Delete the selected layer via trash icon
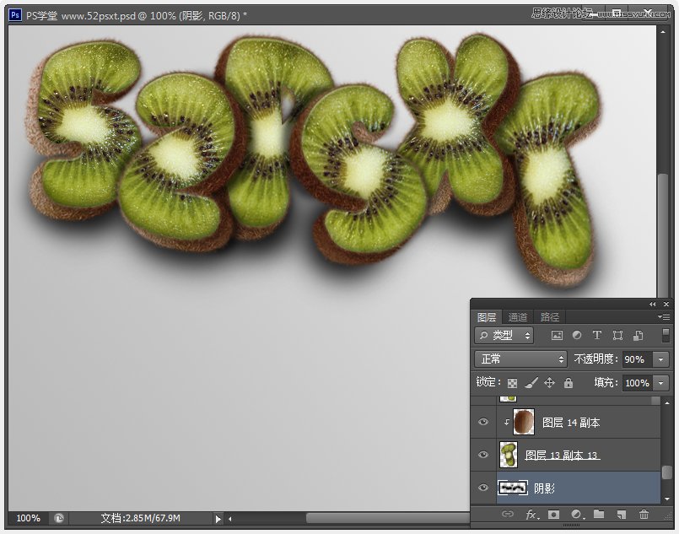Image resolution: width=679 pixels, height=534 pixels. [644, 514]
